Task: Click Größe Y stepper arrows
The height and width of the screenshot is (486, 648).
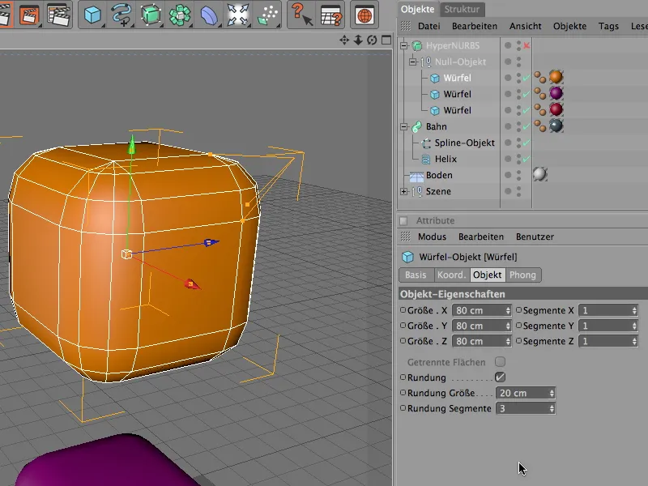Action: click(509, 326)
